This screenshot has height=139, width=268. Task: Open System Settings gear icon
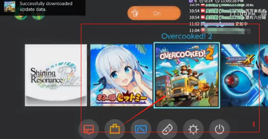pos(193,129)
